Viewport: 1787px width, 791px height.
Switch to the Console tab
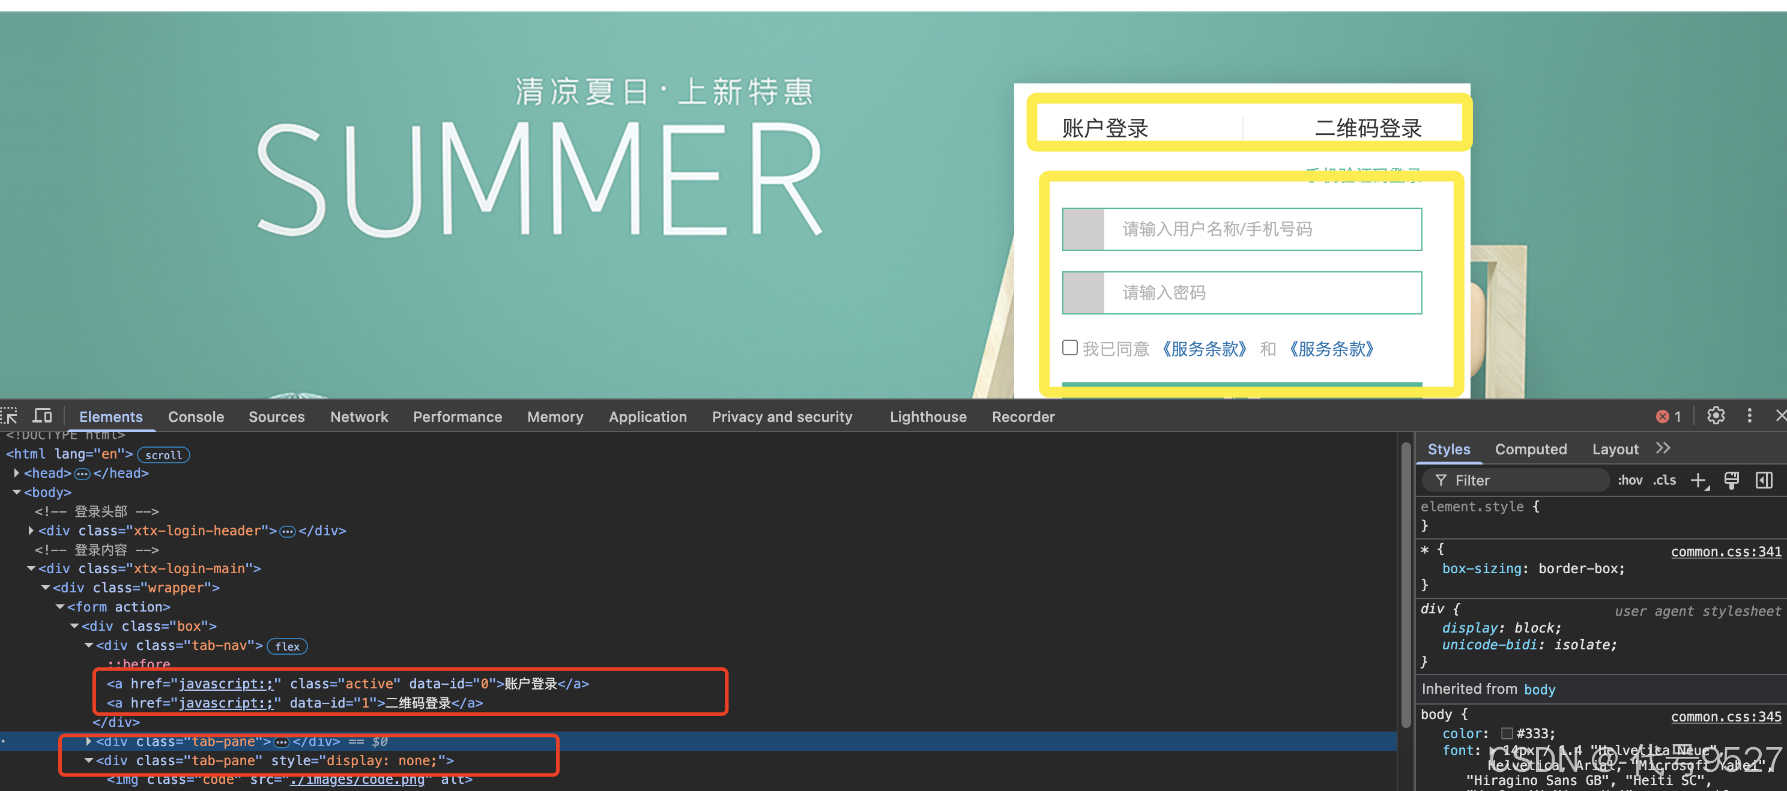click(x=196, y=417)
